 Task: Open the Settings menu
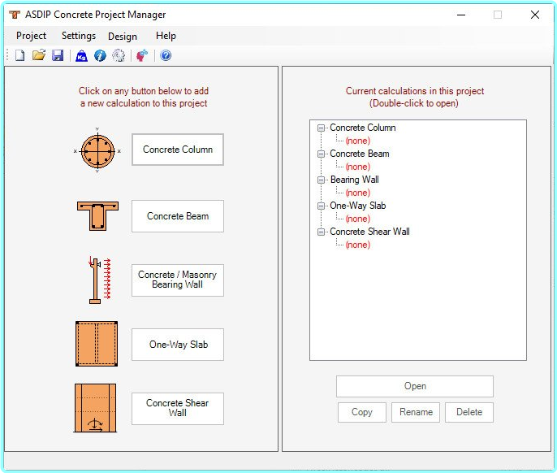pos(79,36)
